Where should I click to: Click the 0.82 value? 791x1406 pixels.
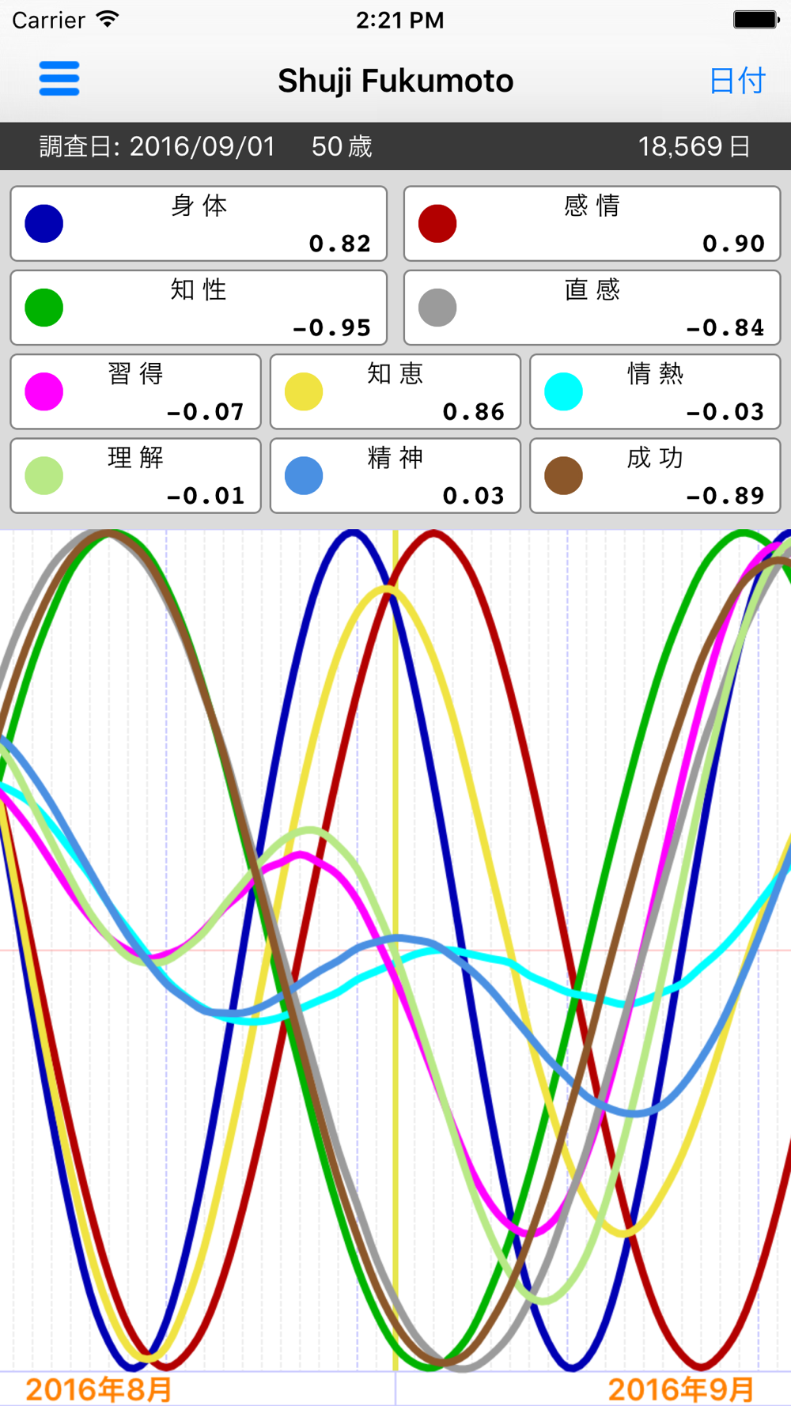(x=340, y=244)
